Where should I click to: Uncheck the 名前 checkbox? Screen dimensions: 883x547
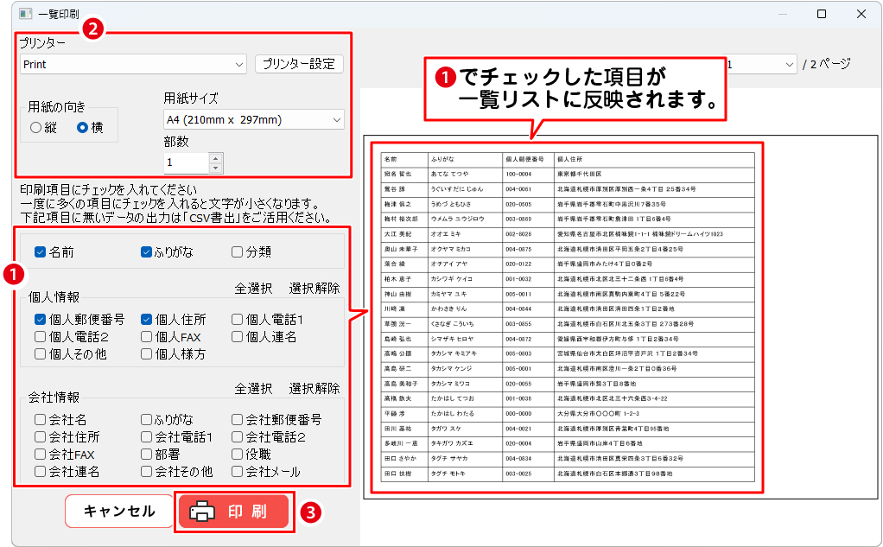coord(41,253)
